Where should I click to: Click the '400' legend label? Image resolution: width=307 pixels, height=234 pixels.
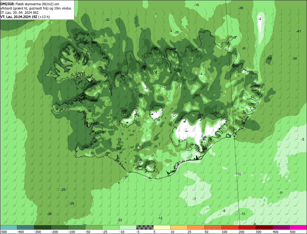275,232
